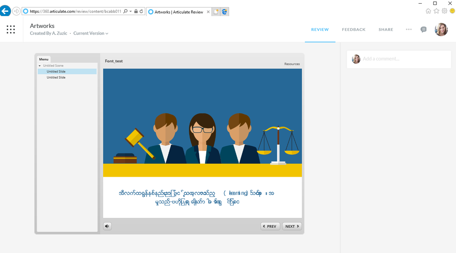Refresh the page using reload icon
Viewport: 456px width, 253px height.
(x=142, y=11)
